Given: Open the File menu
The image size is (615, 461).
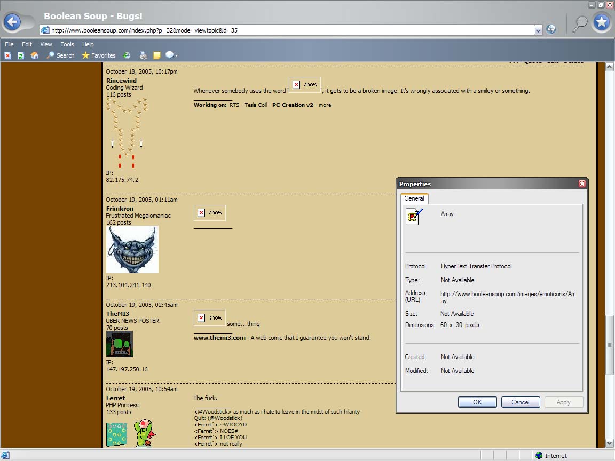Looking at the screenshot, I should pyautogui.click(x=9, y=44).
